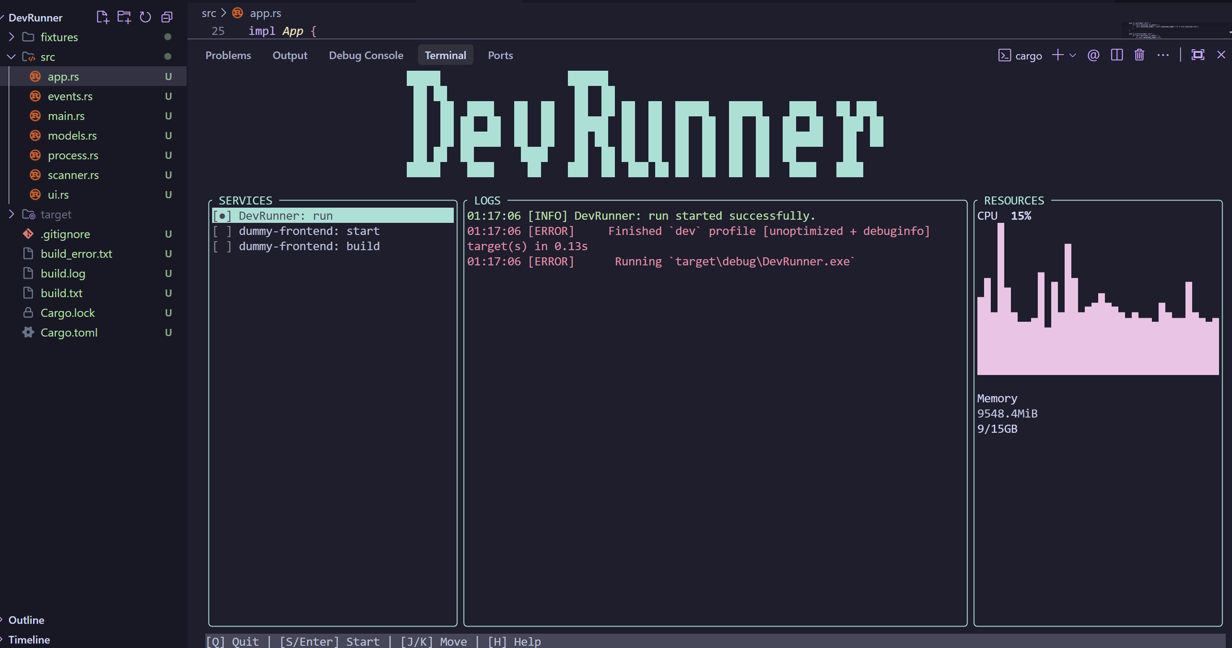The height and width of the screenshot is (648, 1232).
Task: Click the [S/Enter] Start hint in footer
Action: [329, 641]
